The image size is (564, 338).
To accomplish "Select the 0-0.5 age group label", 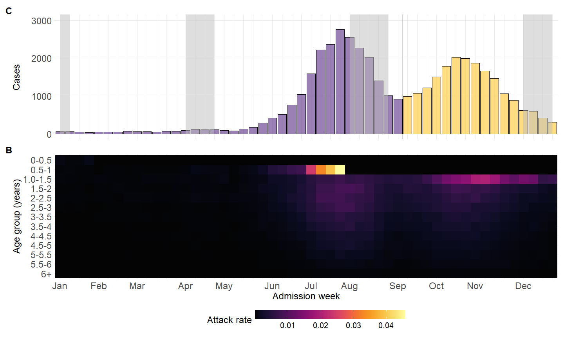I will click(41, 160).
